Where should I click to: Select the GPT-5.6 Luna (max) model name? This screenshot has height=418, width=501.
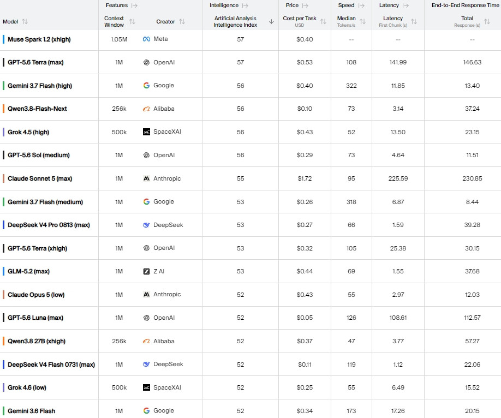[35, 318]
